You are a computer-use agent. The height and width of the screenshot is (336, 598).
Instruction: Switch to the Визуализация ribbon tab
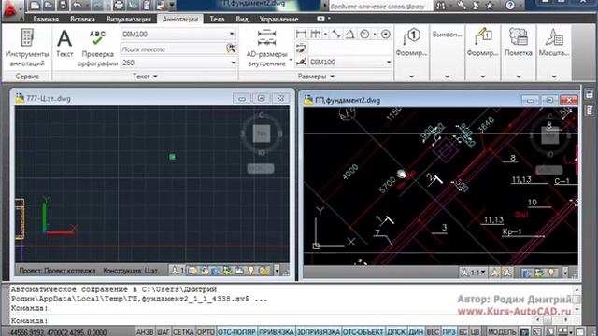[x=129, y=19]
